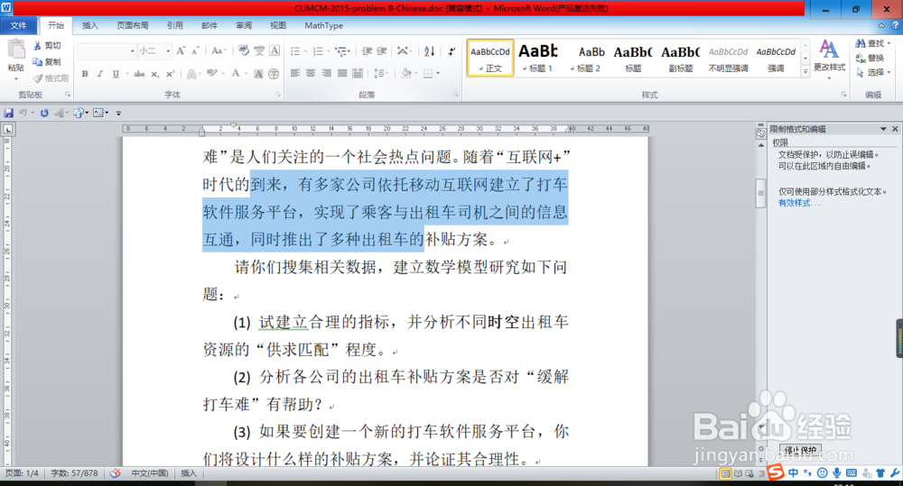Toggle Bold formatting
903x486 pixels.
pyautogui.click(x=85, y=74)
